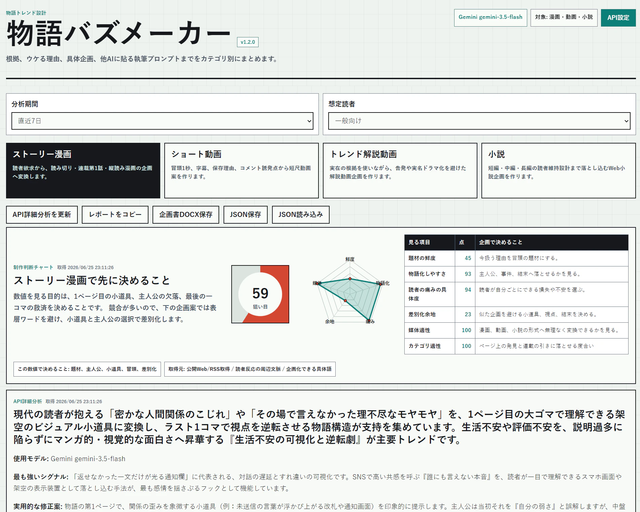Screen dimensions: 640x512
Task: Click the 最も強いシグナル label
Action: pyautogui.click(x=41, y=477)
